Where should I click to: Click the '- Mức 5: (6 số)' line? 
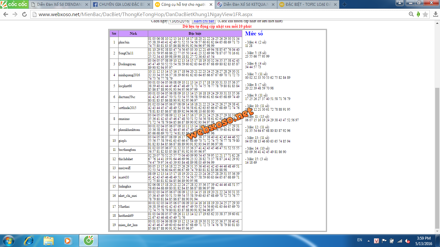pos(255,53)
